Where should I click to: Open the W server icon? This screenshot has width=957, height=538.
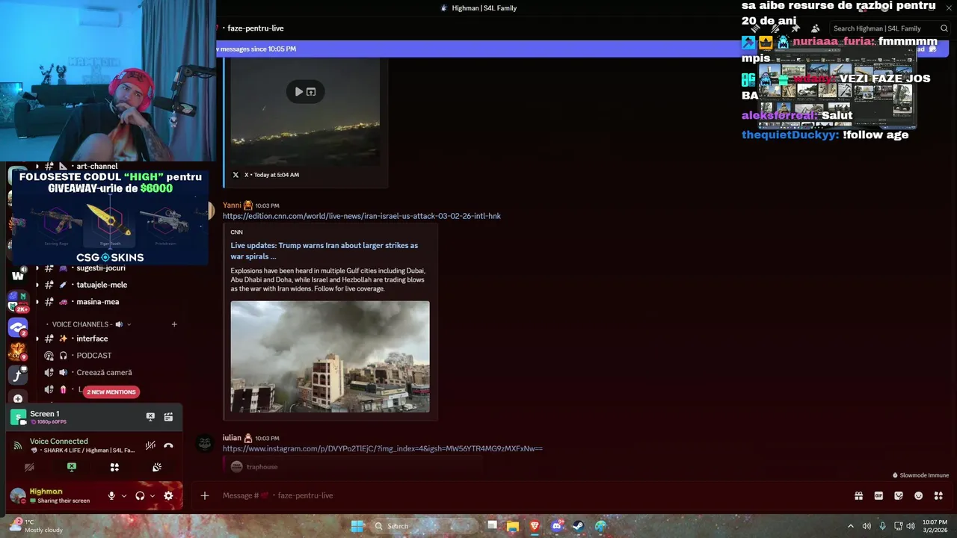coord(18,275)
